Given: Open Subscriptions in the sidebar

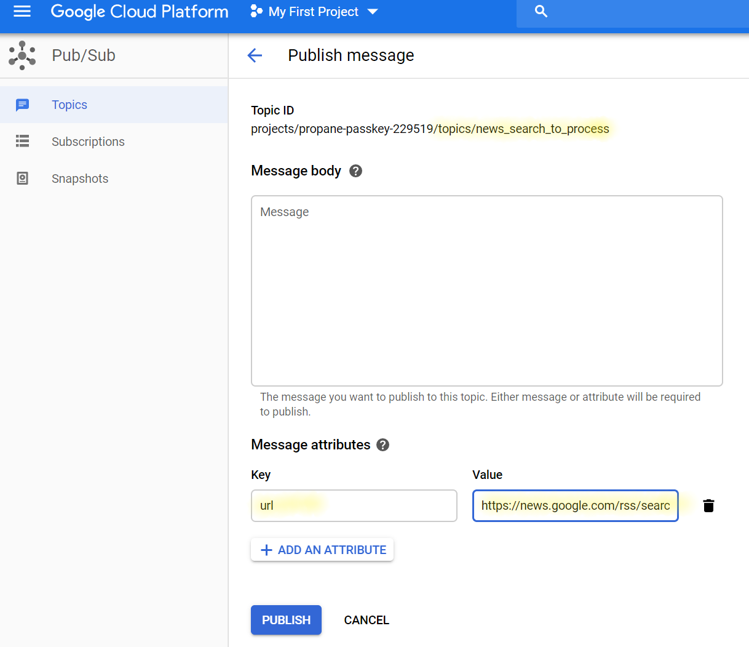Looking at the screenshot, I should [x=114, y=142].
